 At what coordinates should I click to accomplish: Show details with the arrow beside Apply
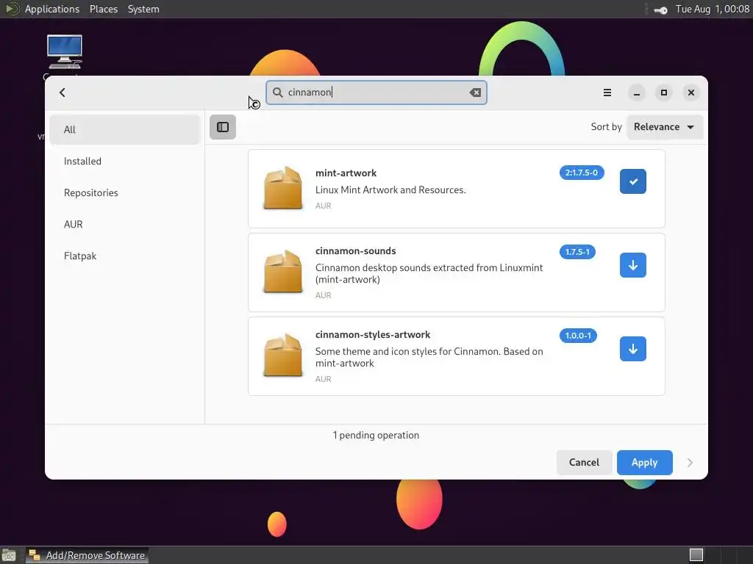click(690, 463)
